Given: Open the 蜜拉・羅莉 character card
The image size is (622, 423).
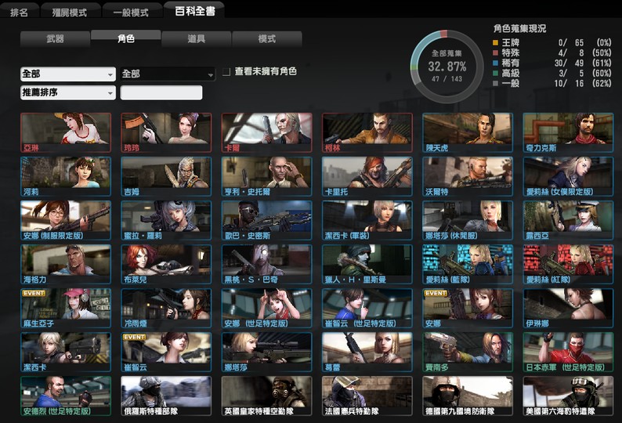Looking at the screenshot, I should (x=166, y=220).
